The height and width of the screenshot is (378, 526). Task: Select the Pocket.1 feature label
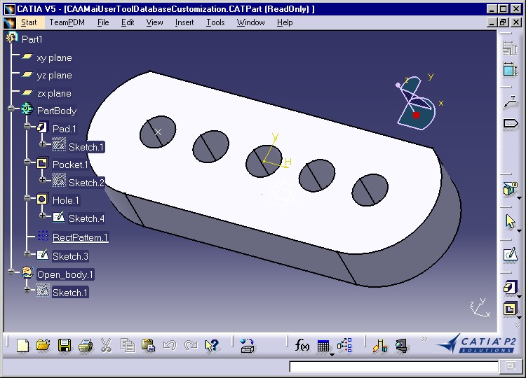tap(70, 164)
